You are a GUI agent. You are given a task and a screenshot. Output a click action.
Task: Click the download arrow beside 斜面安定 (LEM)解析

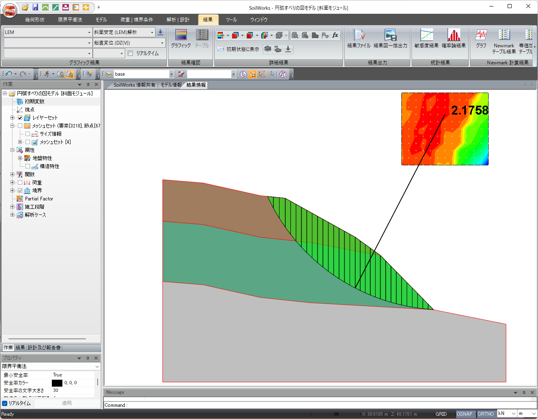160,32
